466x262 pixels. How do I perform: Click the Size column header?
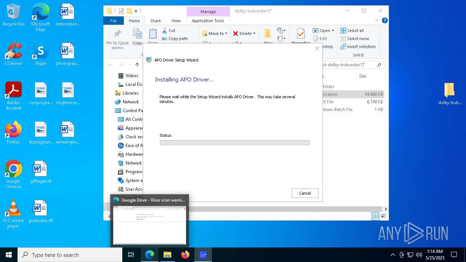[370, 76]
